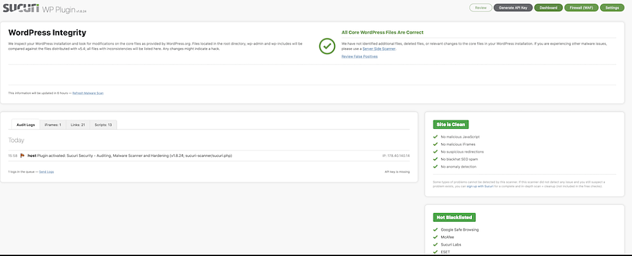Click checkmark next to Sucuri Labs
Screen dimensions: 632x256
435,244
